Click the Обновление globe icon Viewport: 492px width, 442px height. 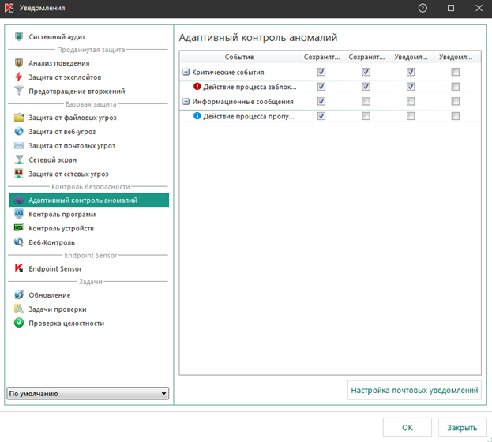point(19,295)
